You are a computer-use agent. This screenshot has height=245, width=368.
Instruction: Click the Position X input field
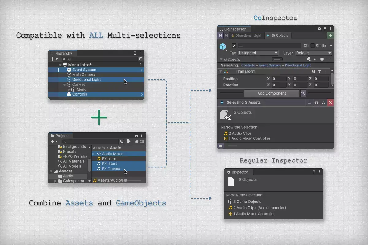point(279,79)
